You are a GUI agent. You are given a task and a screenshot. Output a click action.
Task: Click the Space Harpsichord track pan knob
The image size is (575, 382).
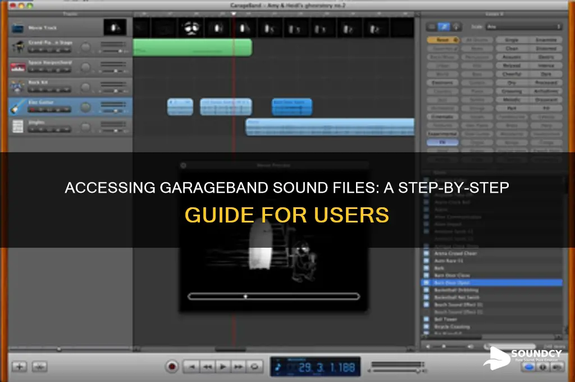[85, 67]
